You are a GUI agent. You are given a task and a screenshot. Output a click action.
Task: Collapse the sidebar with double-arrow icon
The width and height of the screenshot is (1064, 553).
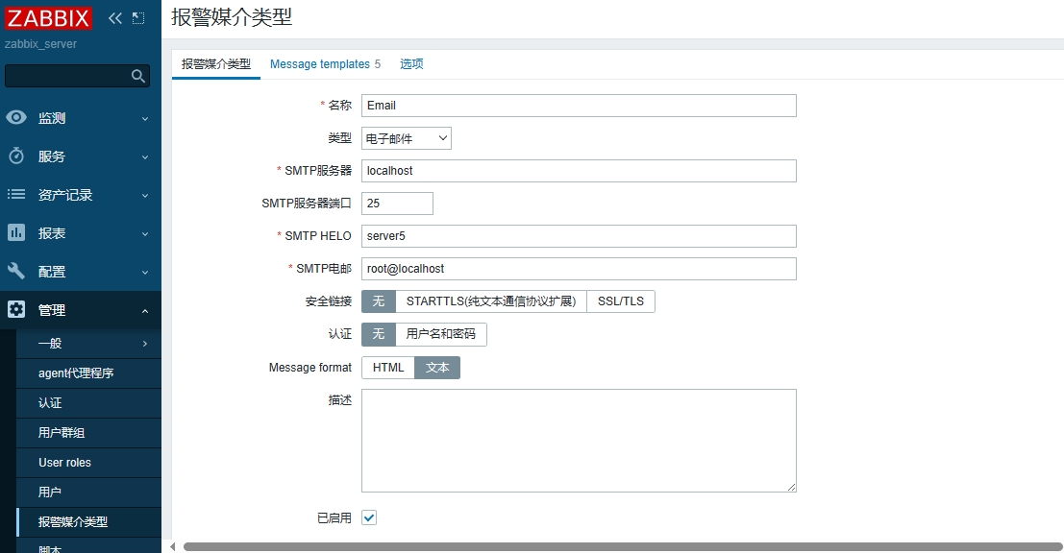click(115, 18)
